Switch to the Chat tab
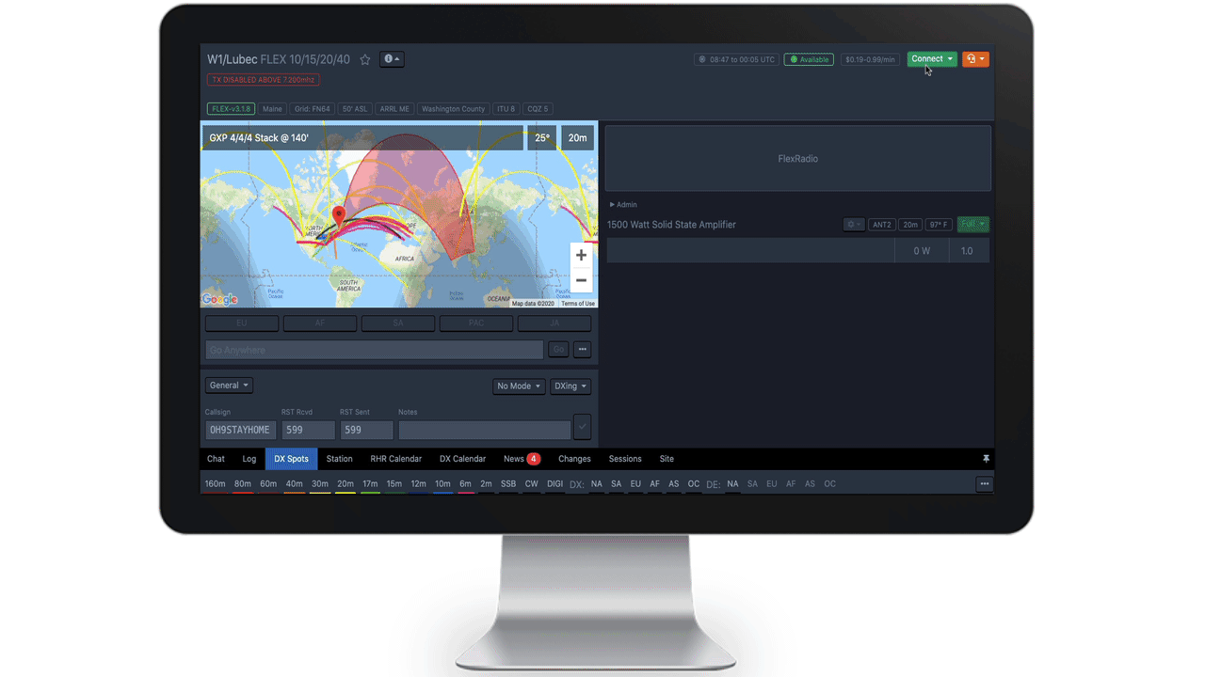This screenshot has height=677, width=1205. (216, 459)
